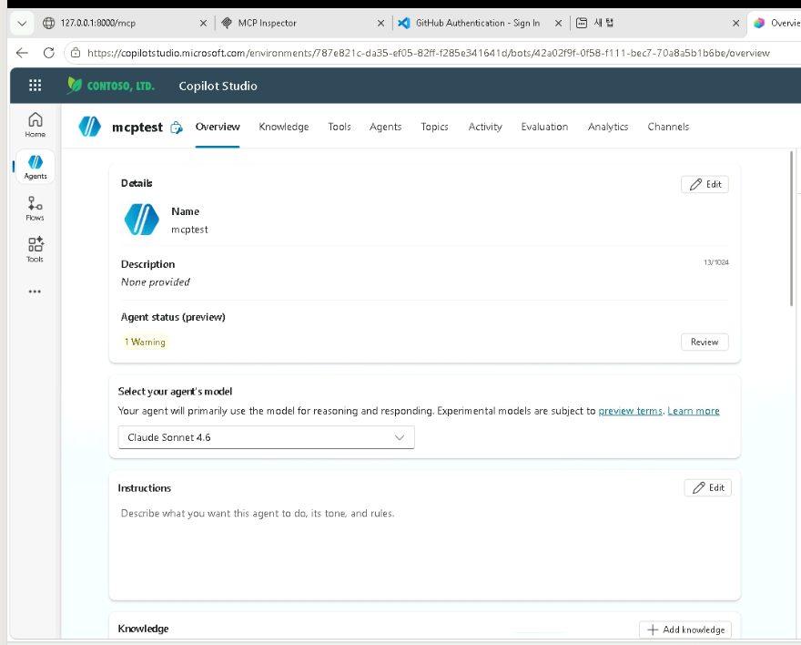Viewport: 801px width, 645px height.
Task: Open the Analytics tab
Action: click(607, 127)
